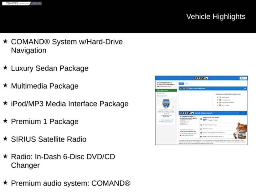Click the star bullet next to Luxury Sedan Package
The height and width of the screenshot is (192, 256).
coord(5,68)
